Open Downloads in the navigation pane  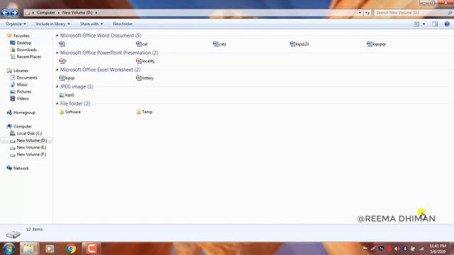pyautogui.click(x=23, y=50)
